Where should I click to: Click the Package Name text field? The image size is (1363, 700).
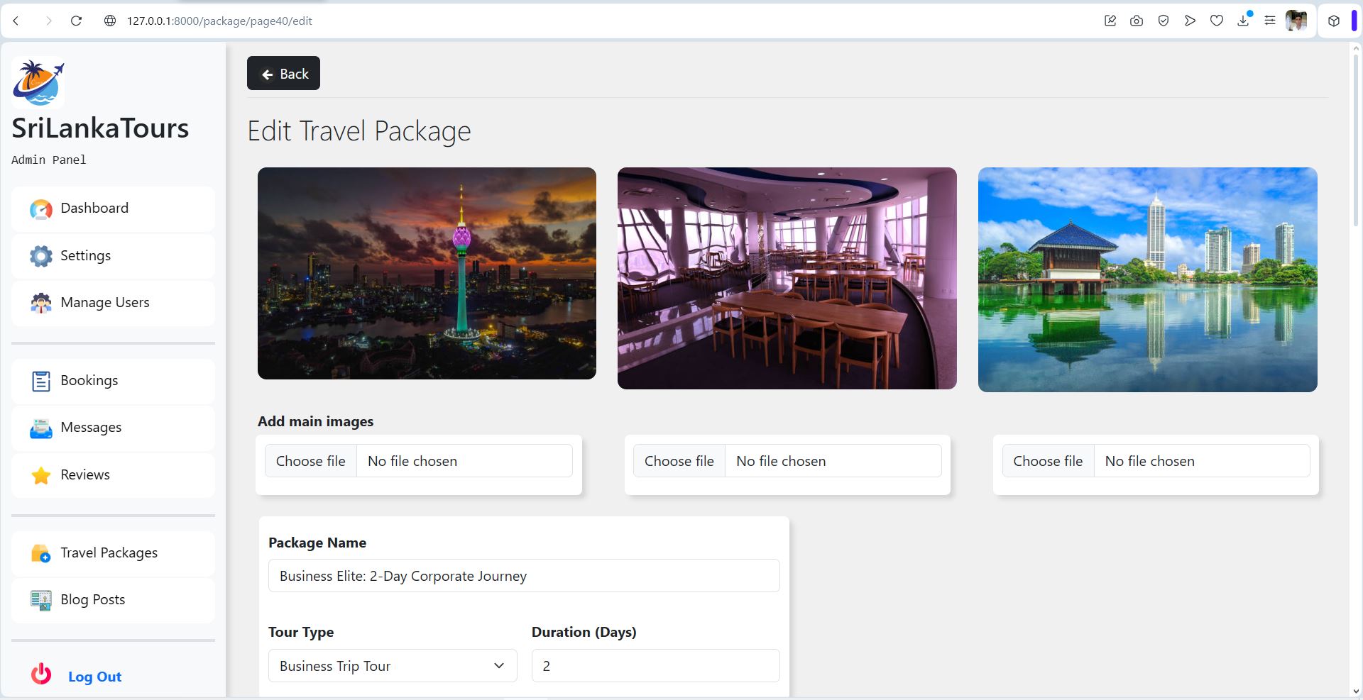tap(524, 576)
